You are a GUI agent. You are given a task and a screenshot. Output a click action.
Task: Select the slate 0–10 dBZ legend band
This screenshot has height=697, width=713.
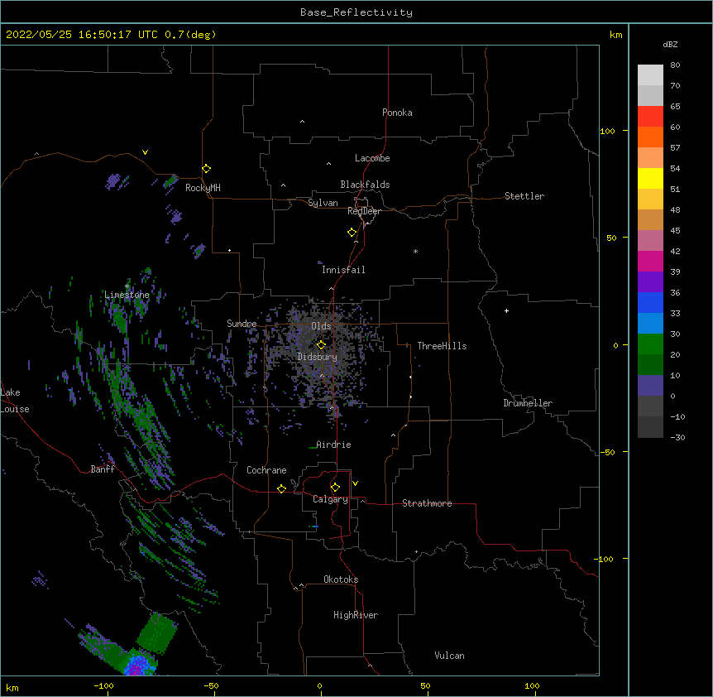pos(650,386)
